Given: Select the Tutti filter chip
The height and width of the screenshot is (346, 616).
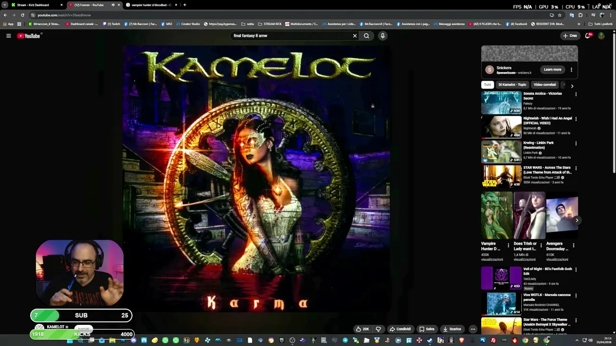Looking at the screenshot, I should [488, 85].
